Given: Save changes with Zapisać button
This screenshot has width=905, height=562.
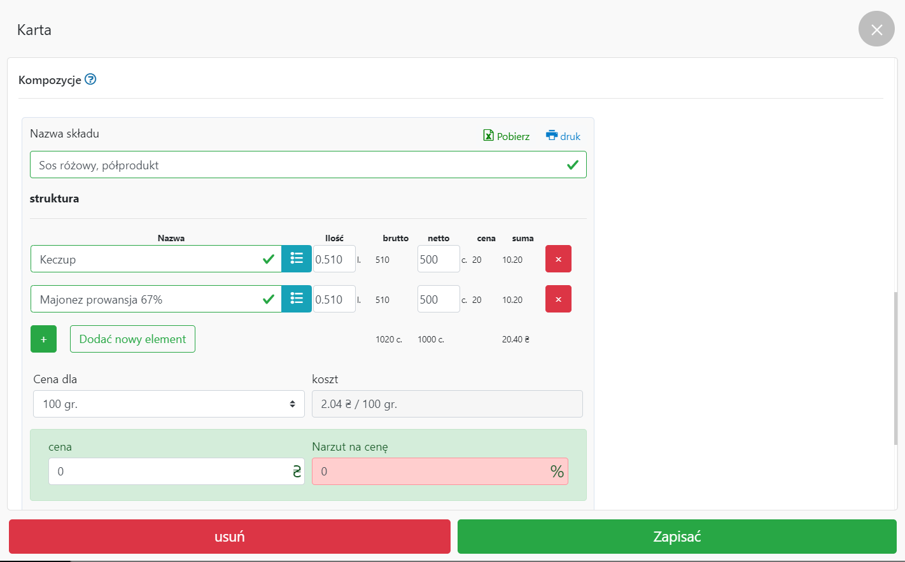Looking at the screenshot, I should [677, 537].
